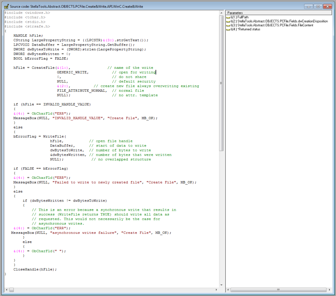336x296 pixels.
Task: Click icon beside the dwCreationDisposition parameter
Action: click(228, 22)
